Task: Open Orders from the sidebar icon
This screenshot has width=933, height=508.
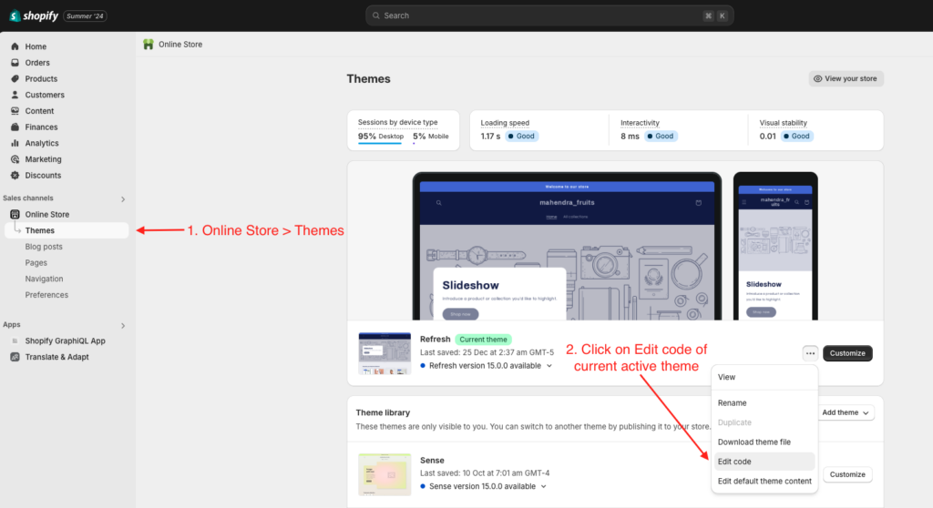Action: (x=15, y=63)
